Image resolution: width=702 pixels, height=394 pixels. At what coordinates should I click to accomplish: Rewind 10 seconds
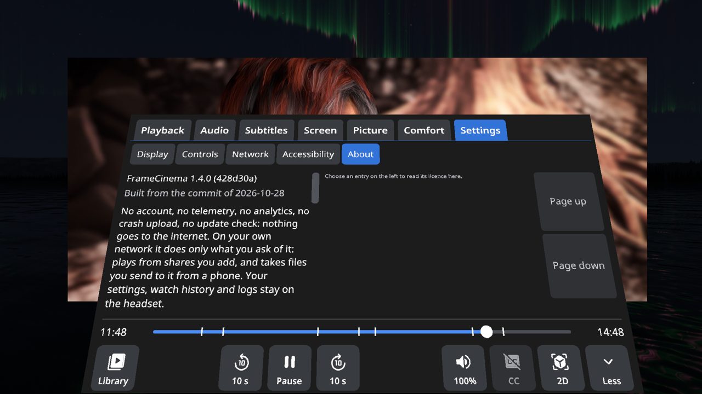point(241,368)
